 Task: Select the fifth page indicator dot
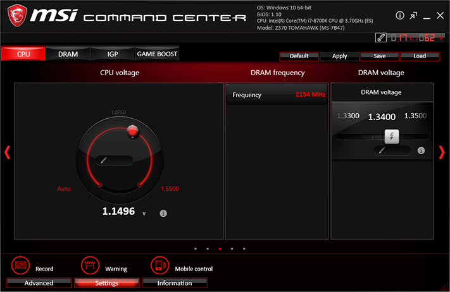pyautogui.click(x=244, y=249)
